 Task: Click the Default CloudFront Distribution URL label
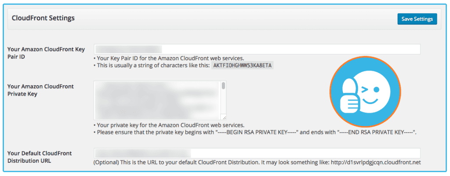click(40, 157)
